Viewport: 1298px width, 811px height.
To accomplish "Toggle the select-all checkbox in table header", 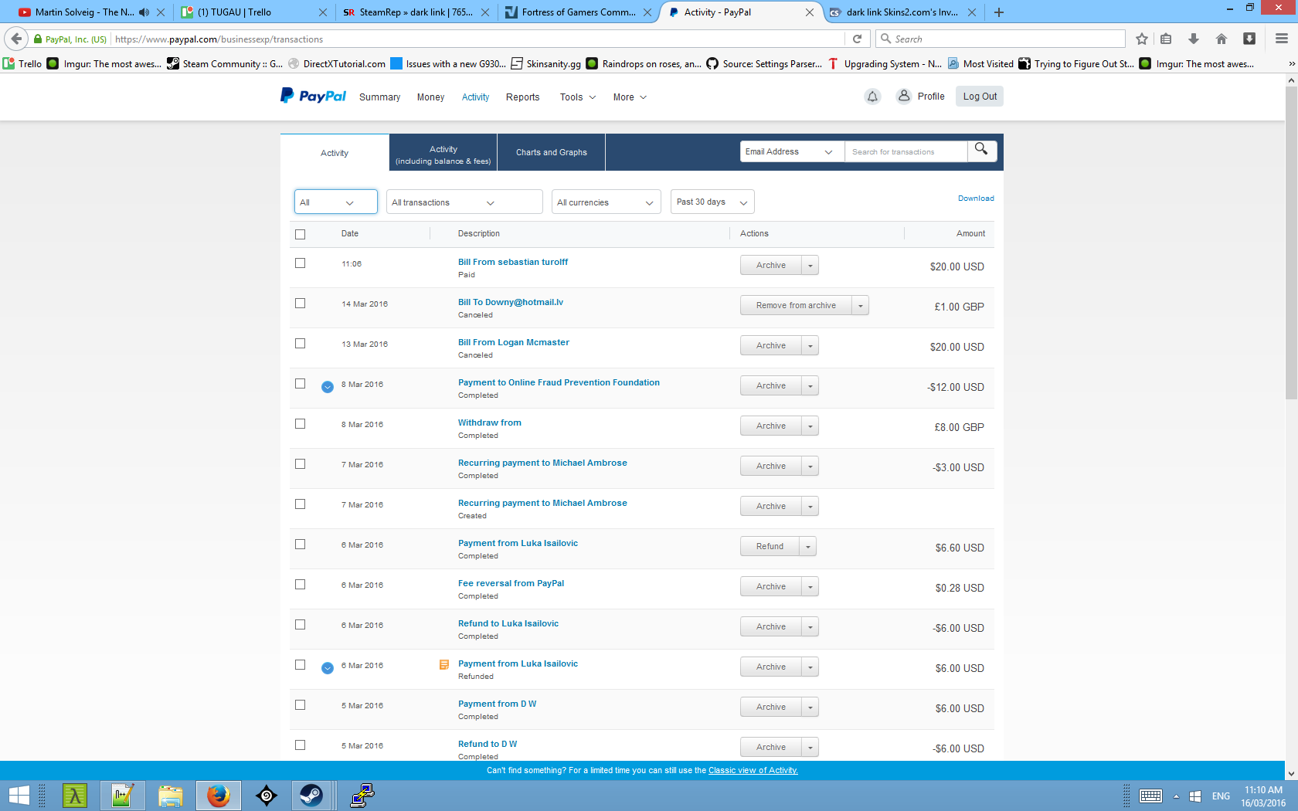I will click(x=301, y=234).
